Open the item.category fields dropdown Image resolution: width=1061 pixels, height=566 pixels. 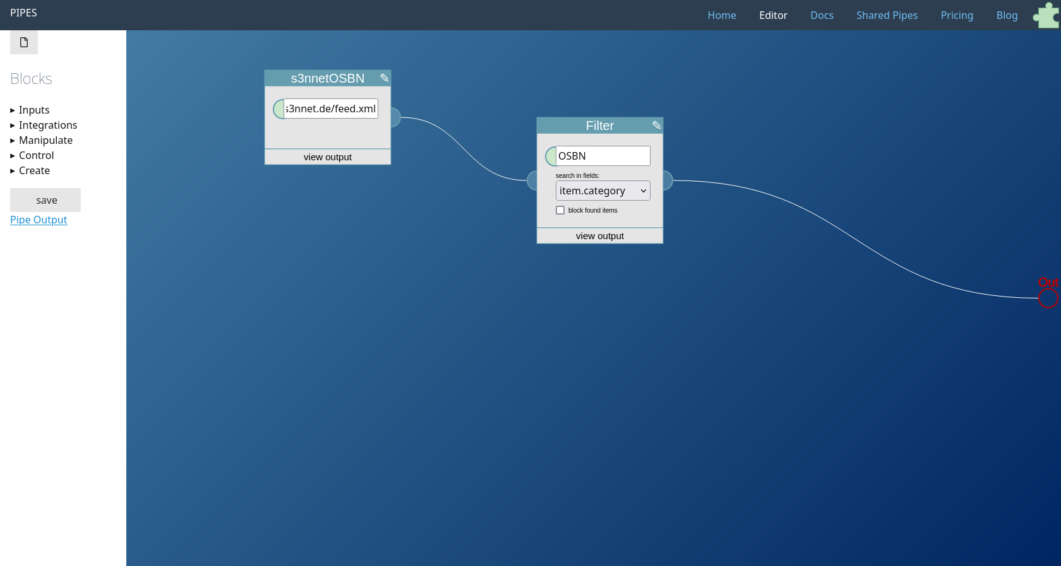(x=602, y=191)
